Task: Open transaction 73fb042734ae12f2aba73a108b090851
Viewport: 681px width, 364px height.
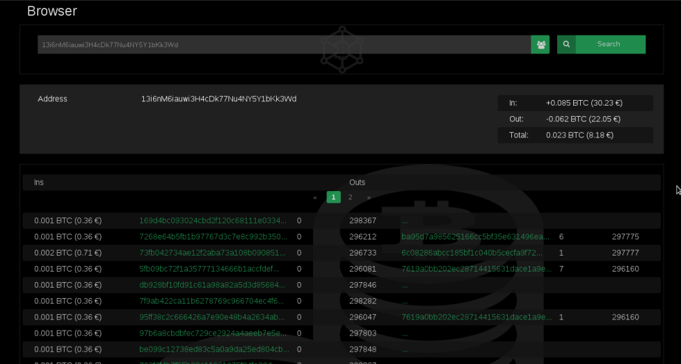Action: (213, 253)
